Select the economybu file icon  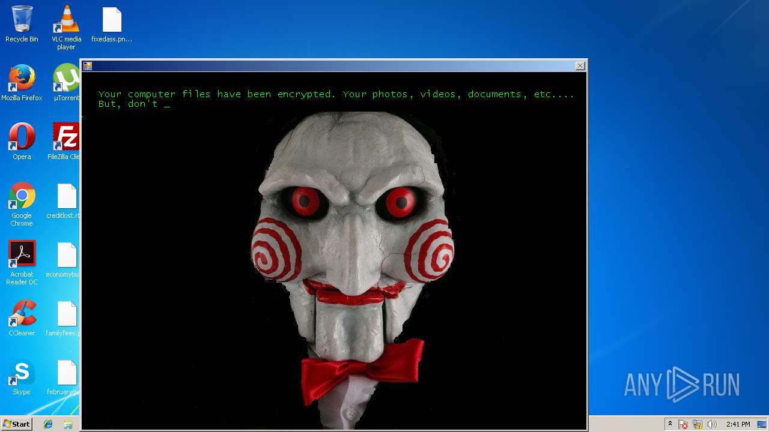pos(64,259)
